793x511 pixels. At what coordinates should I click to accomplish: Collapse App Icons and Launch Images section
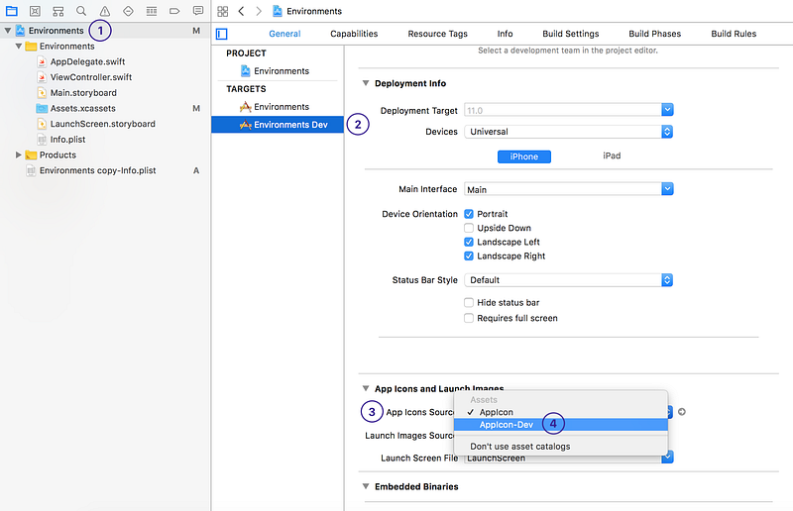pyautogui.click(x=366, y=388)
